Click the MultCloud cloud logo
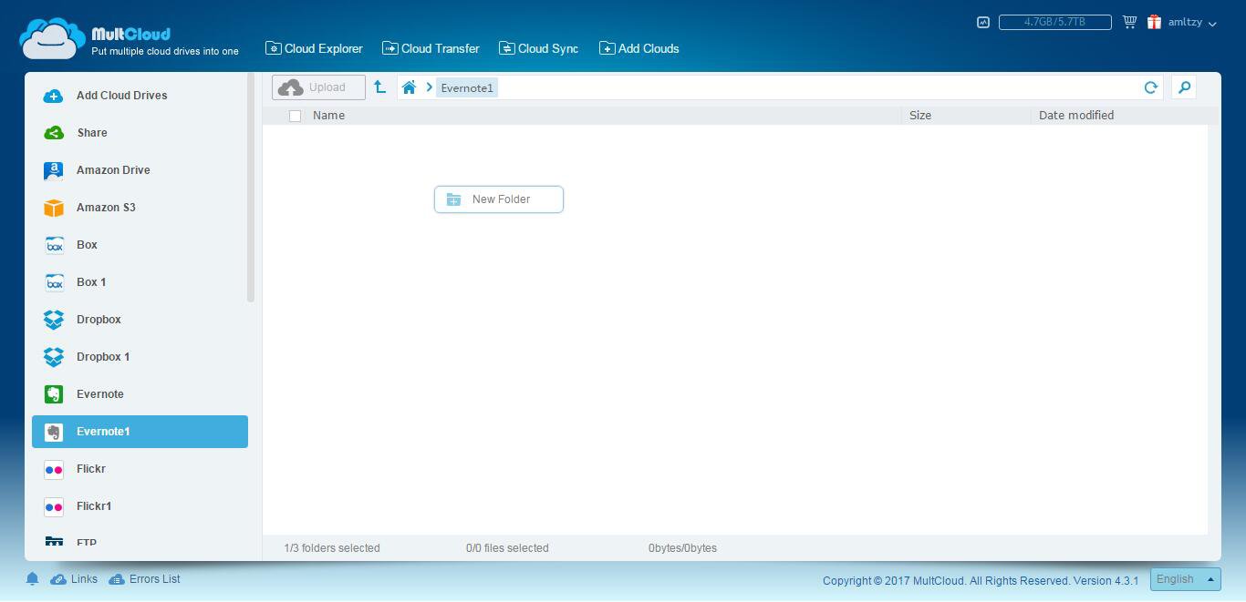 (x=53, y=39)
